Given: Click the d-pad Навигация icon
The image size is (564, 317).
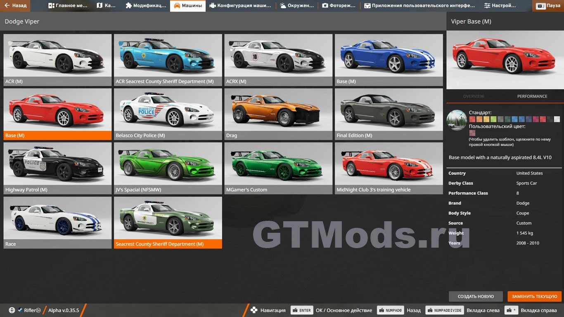Looking at the screenshot, I should point(254,310).
